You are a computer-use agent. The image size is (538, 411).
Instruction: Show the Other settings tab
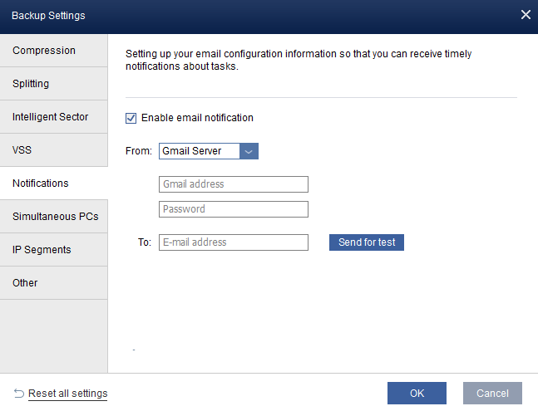click(54, 283)
